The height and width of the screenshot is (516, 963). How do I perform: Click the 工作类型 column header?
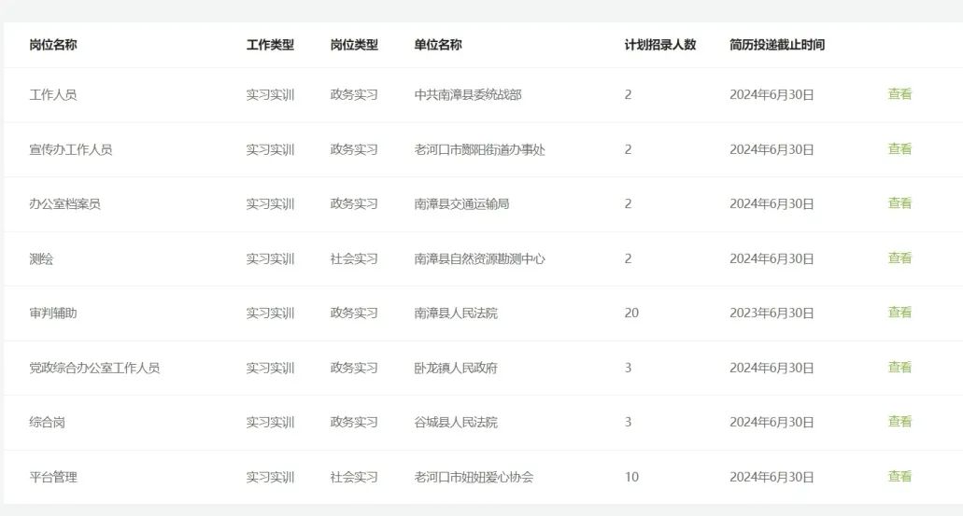click(270, 45)
